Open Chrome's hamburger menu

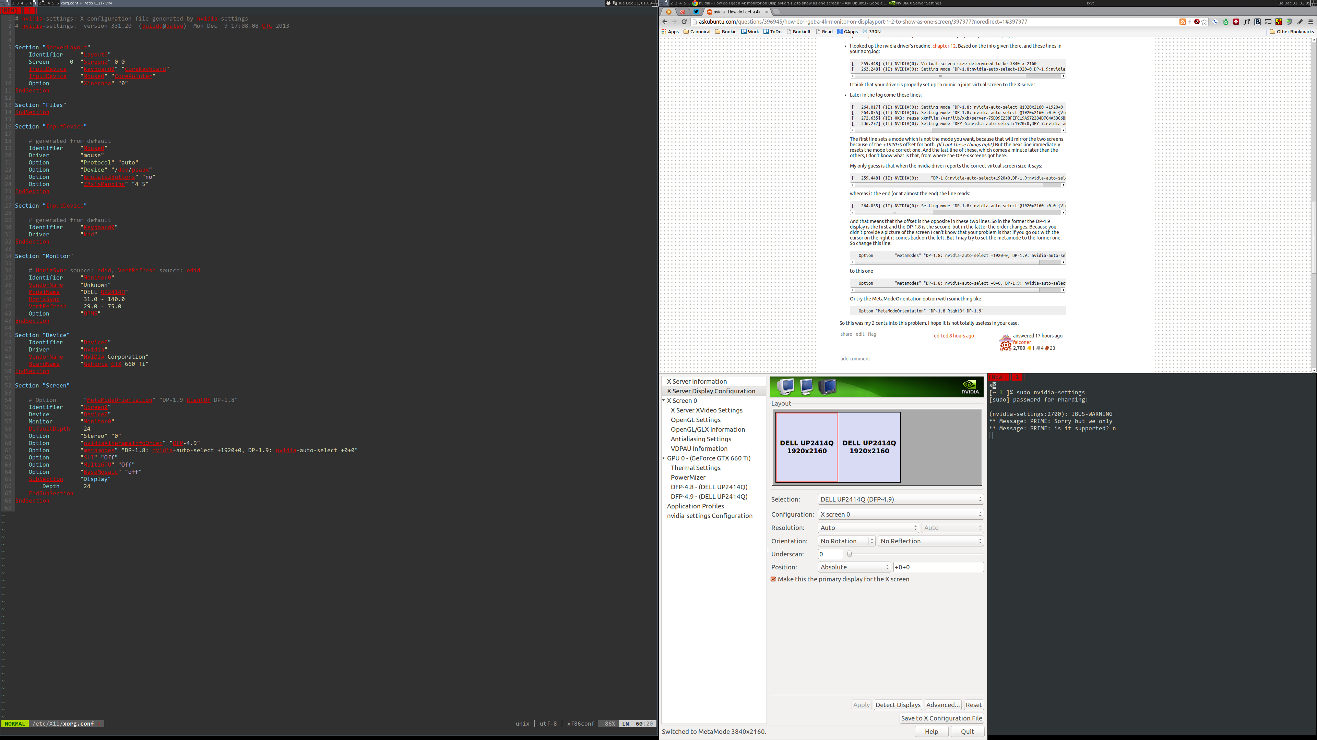[1310, 22]
